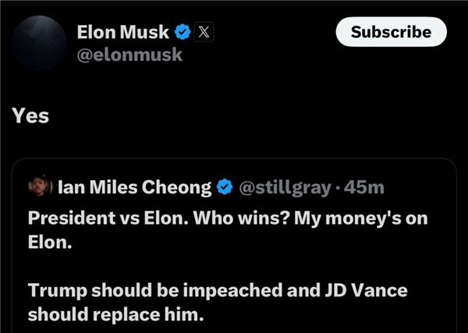Click Ian Miles Cheong's blue verified checkmark
The height and width of the screenshot is (333, 468).
(224, 187)
